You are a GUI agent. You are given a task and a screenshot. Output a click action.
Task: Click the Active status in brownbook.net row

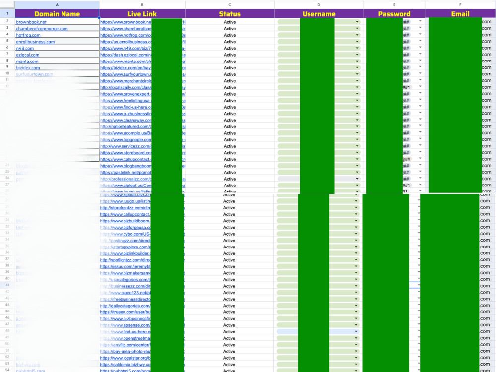pos(230,22)
